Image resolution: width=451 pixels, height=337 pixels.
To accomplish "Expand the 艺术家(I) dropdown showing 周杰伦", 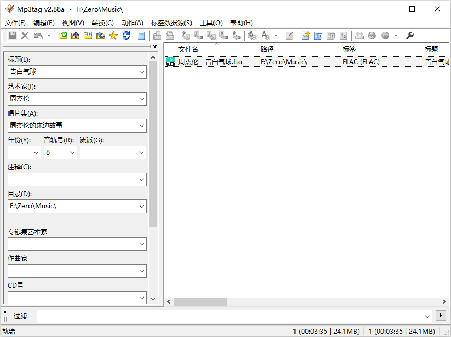I will coord(142,99).
